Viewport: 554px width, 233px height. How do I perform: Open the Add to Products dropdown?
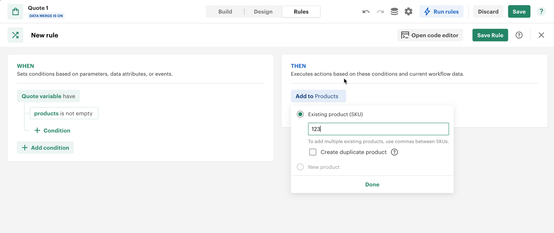[x=318, y=96]
